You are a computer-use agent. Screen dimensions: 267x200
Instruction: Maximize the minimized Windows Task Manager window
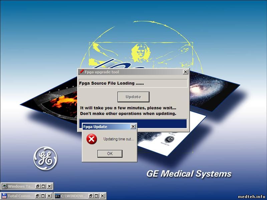pos(43,186)
